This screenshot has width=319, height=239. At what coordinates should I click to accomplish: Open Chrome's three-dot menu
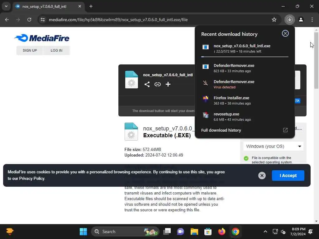click(x=312, y=20)
